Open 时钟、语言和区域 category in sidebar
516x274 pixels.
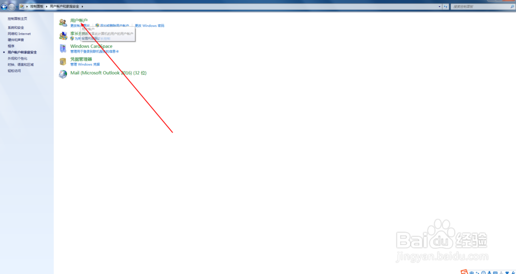coord(21,65)
